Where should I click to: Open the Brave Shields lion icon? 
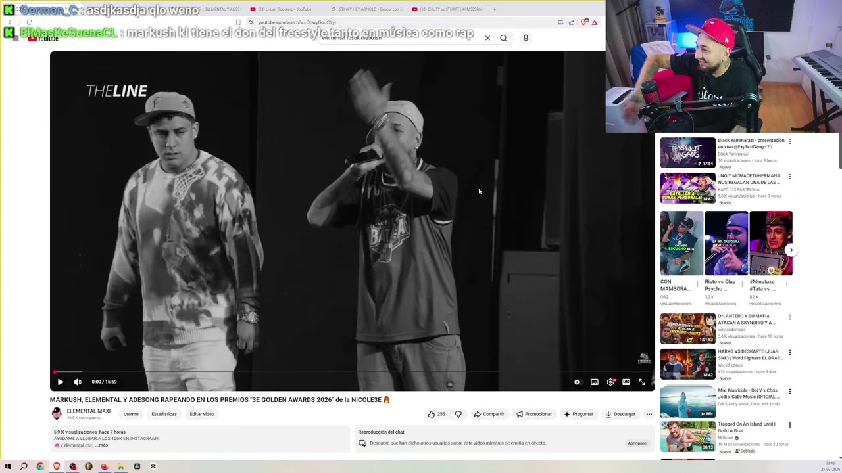pos(584,22)
